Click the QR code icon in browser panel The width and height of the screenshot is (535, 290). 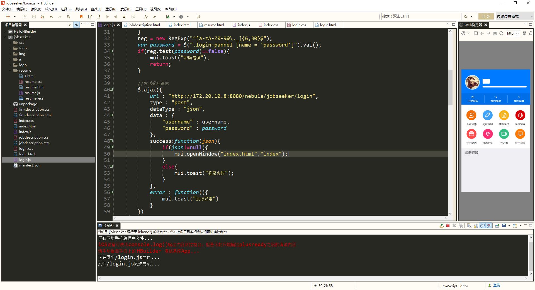click(524, 33)
